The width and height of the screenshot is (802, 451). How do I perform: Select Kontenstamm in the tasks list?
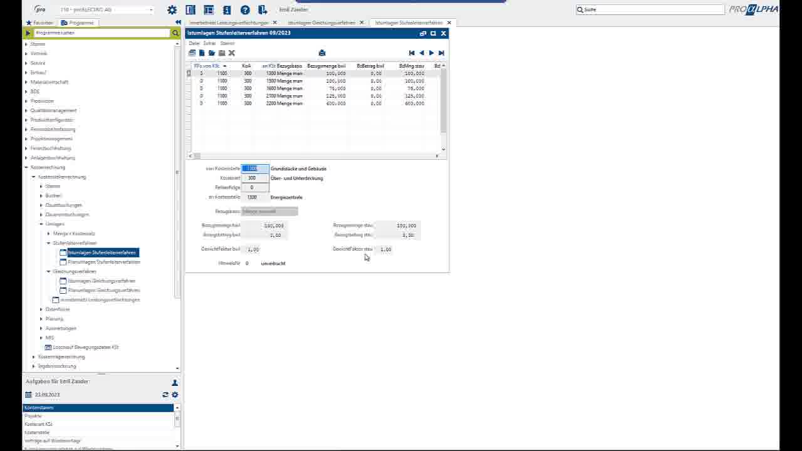[x=98, y=408]
